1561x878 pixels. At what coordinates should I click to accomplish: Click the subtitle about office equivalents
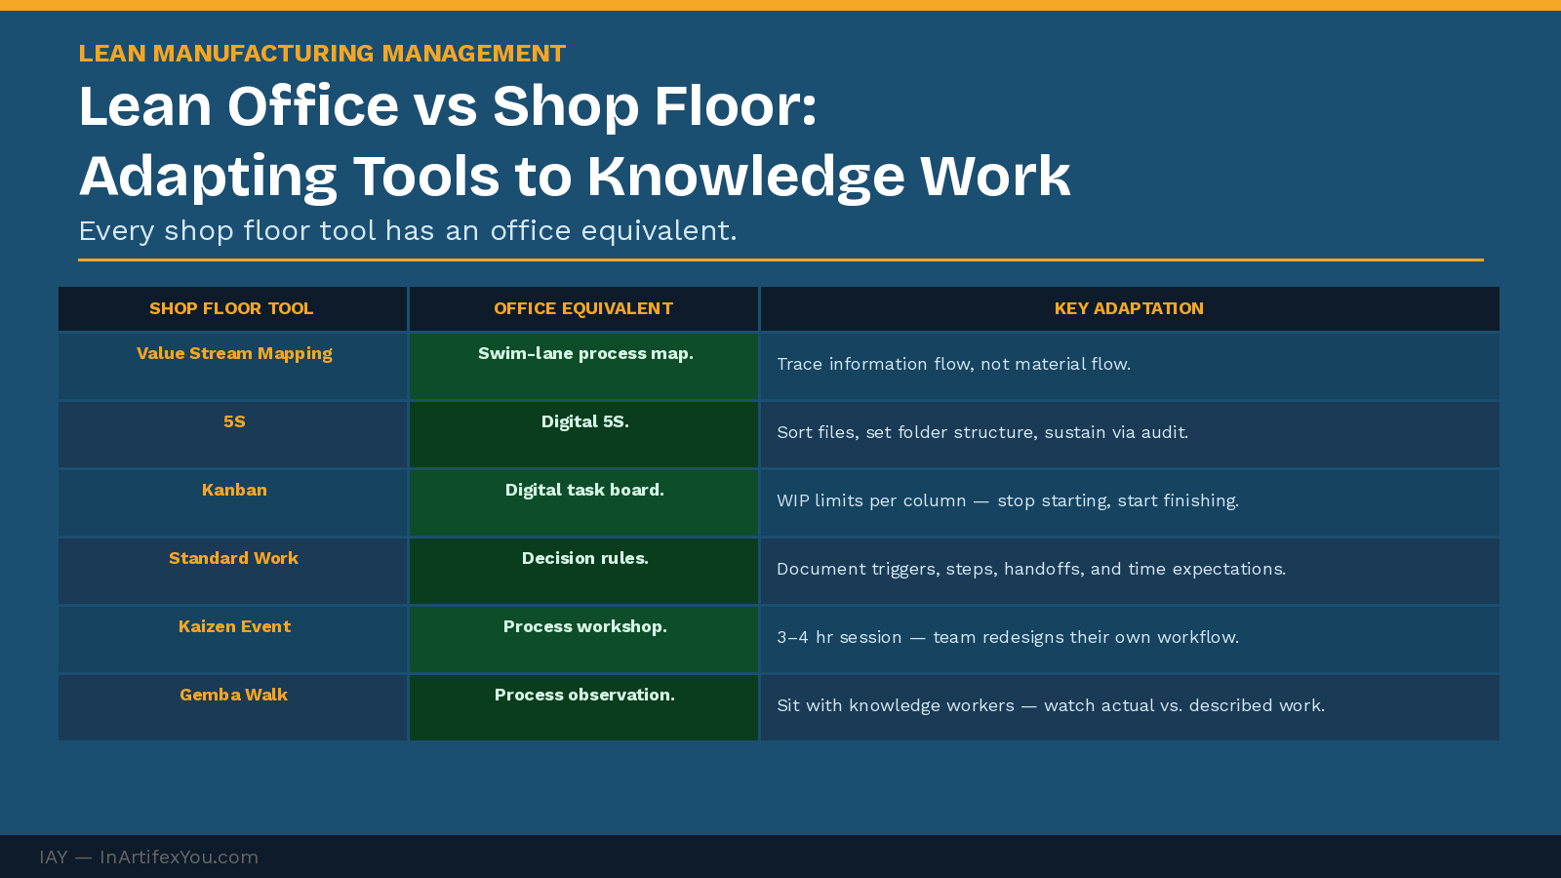point(410,230)
